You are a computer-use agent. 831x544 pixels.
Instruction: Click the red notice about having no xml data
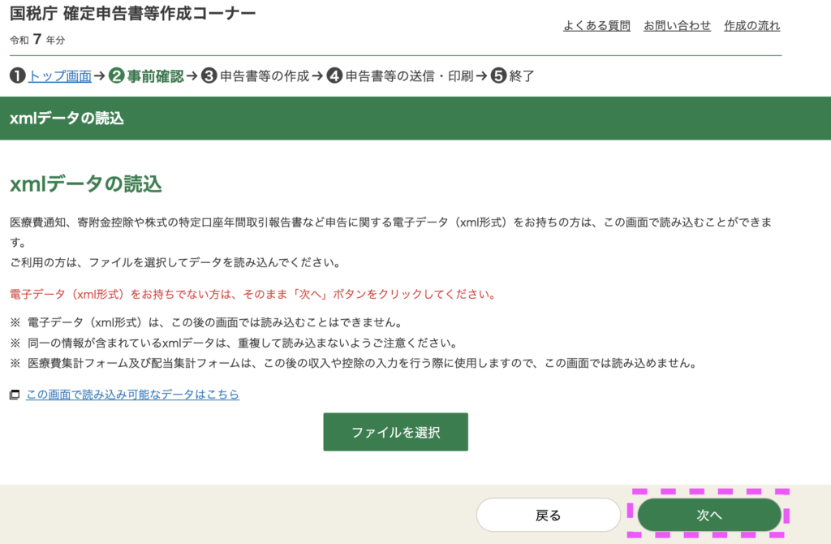click(x=252, y=293)
